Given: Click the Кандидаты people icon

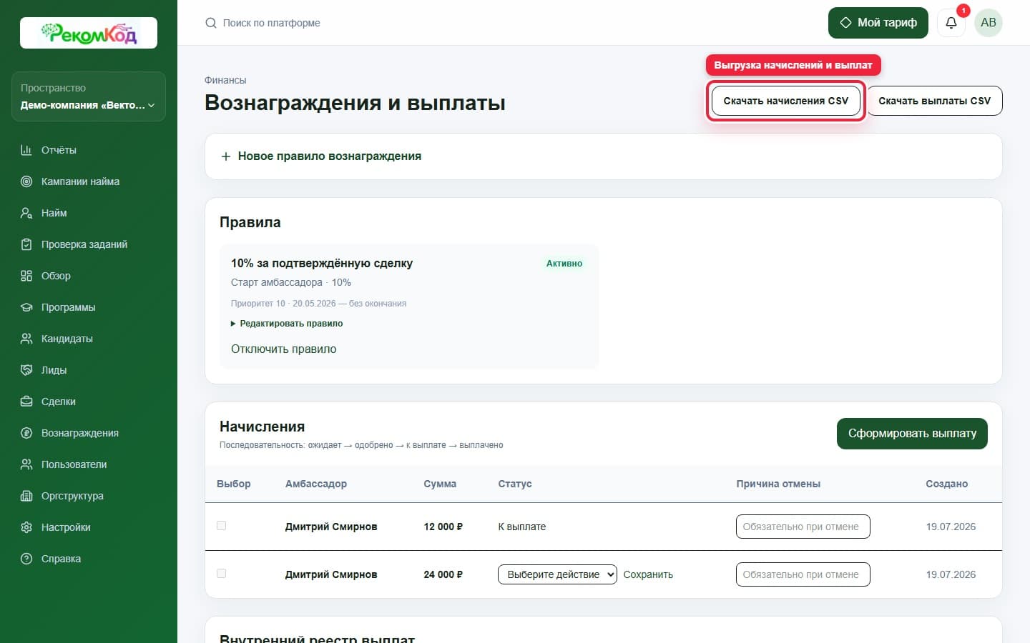Looking at the screenshot, I should click(26, 339).
